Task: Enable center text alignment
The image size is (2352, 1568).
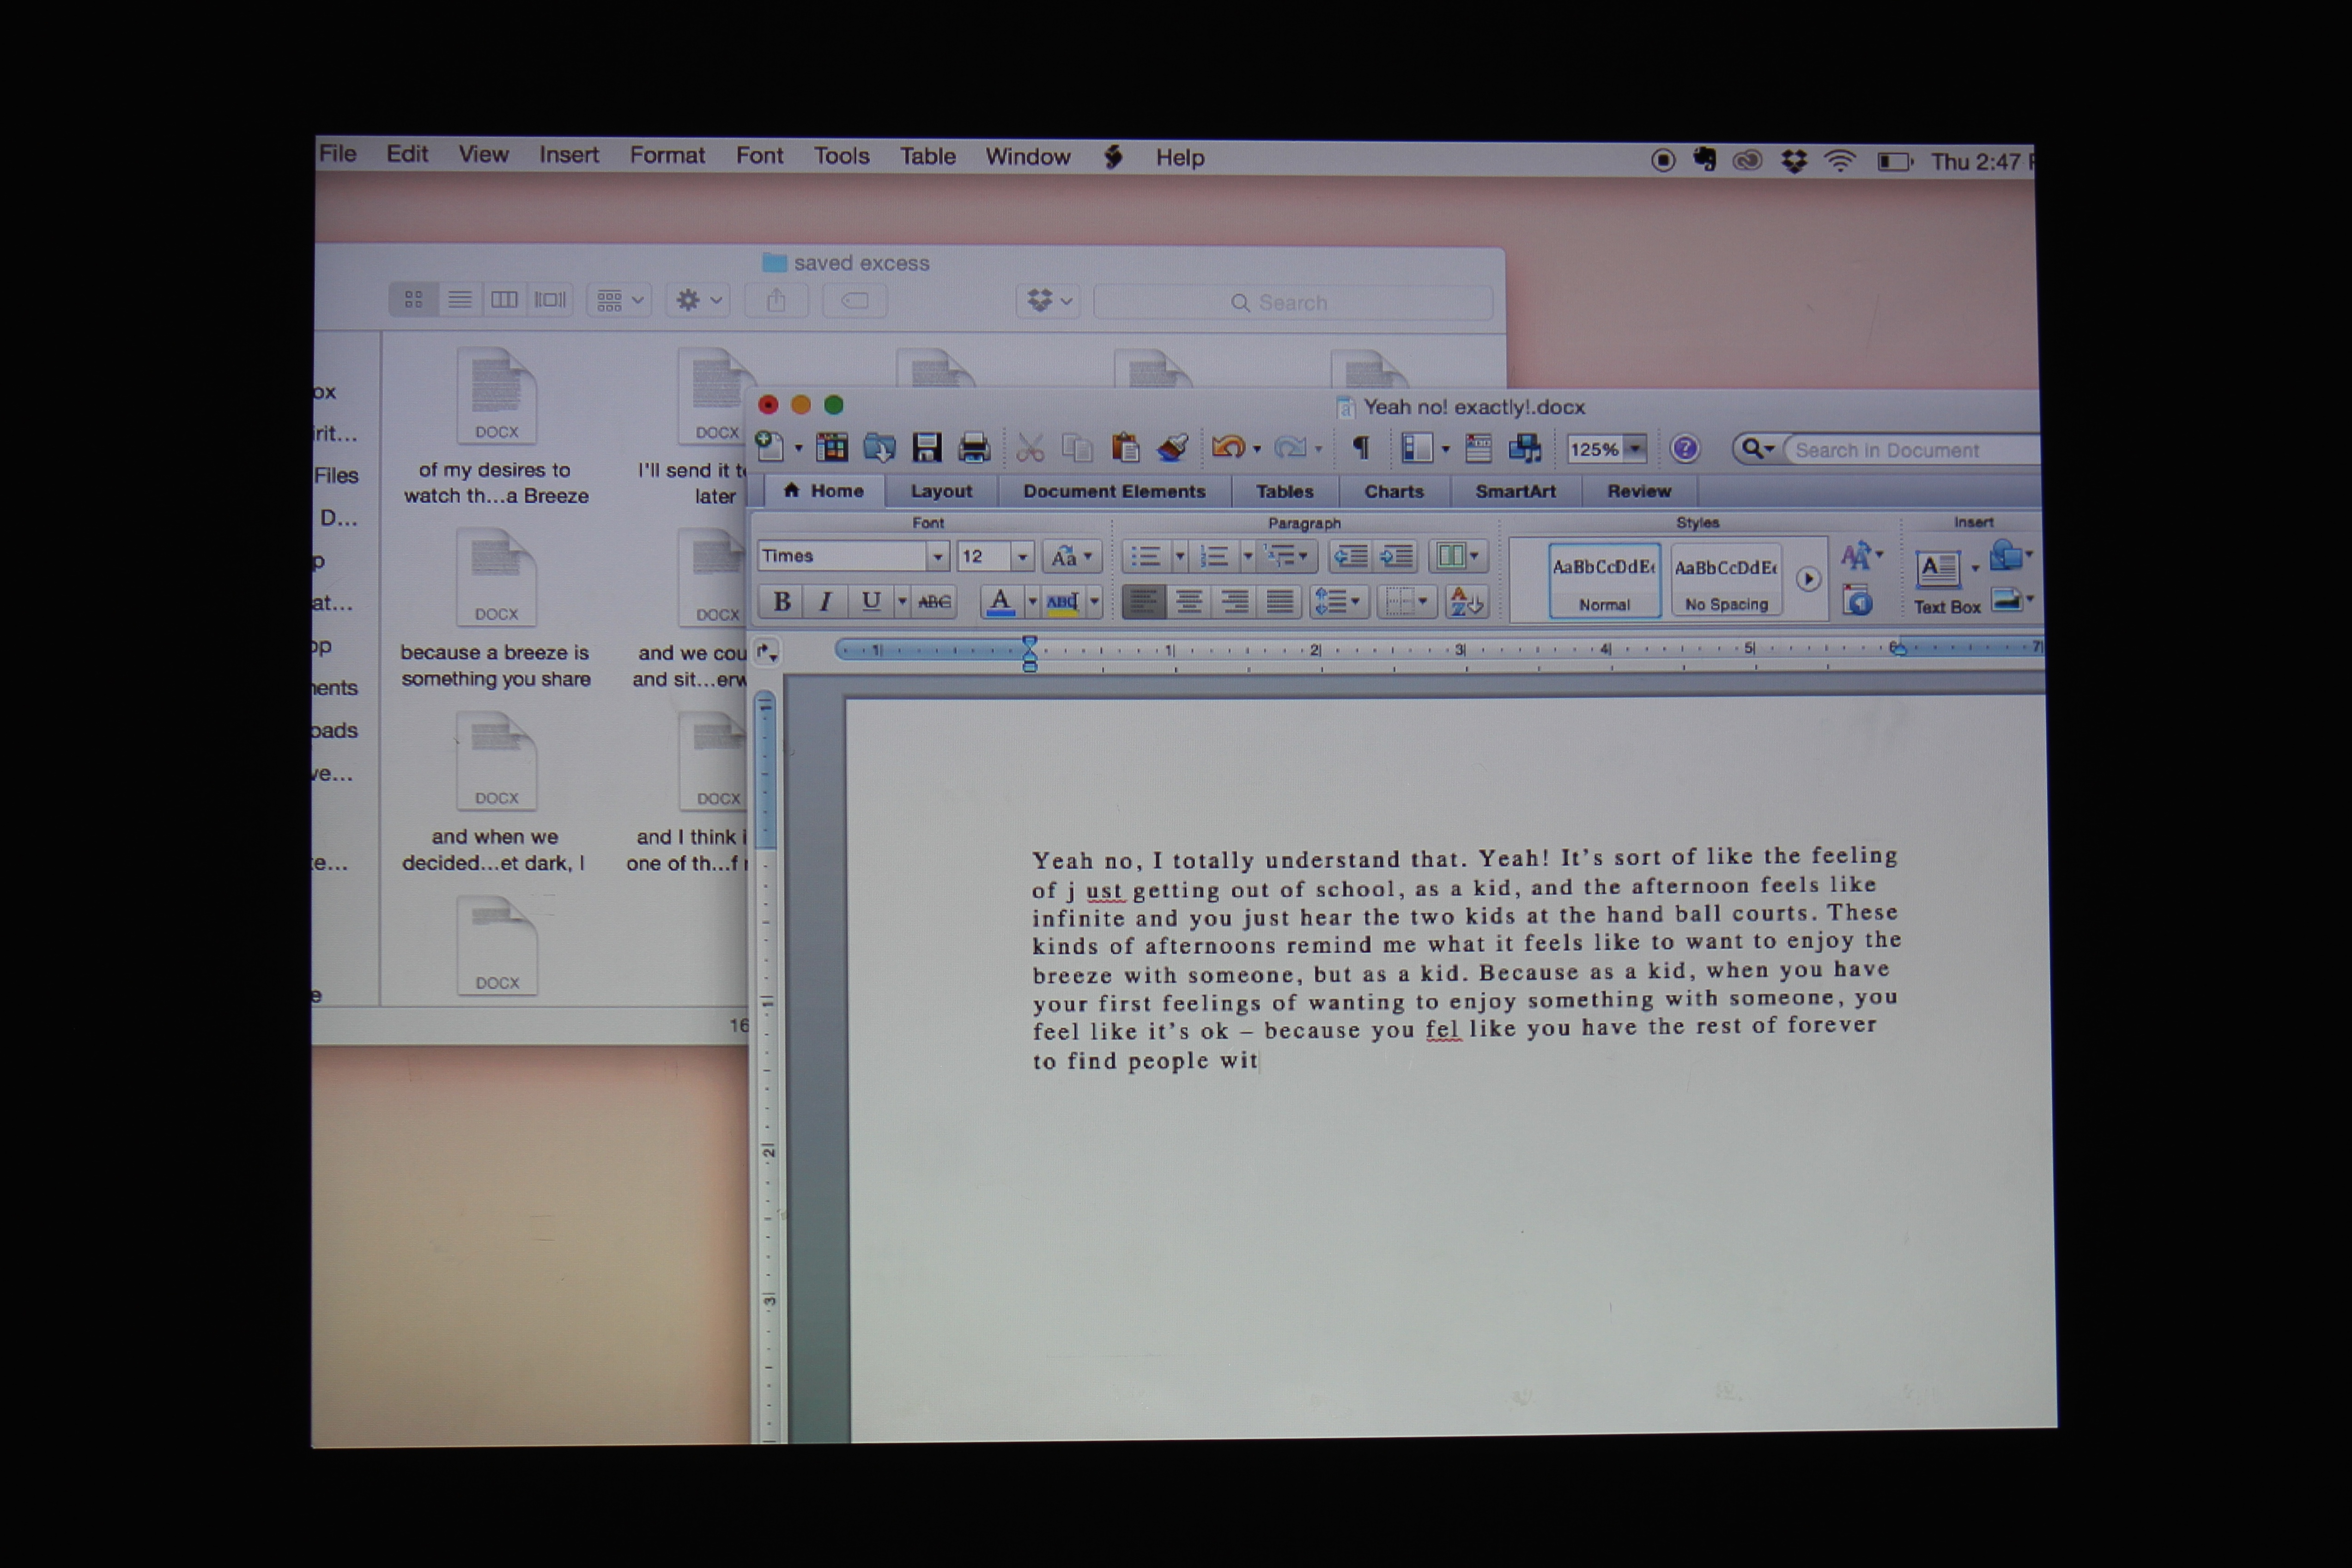Action: point(1188,601)
